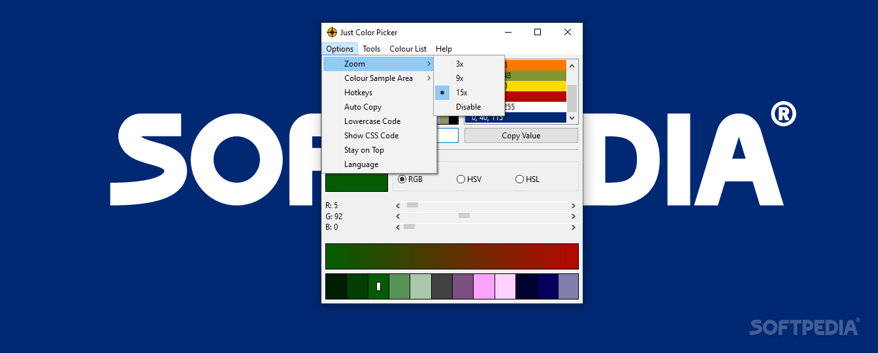Viewport: 878px width, 353px height.
Task: Pick the darkest green palette swatch
Action: (336, 286)
